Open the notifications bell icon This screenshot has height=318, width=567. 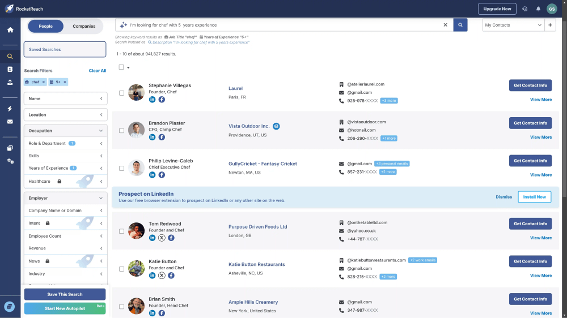tap(538, 8)
